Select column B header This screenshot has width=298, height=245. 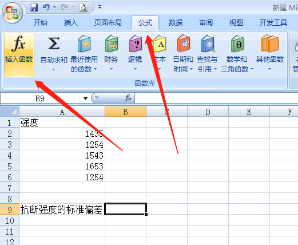coord(125,112)
